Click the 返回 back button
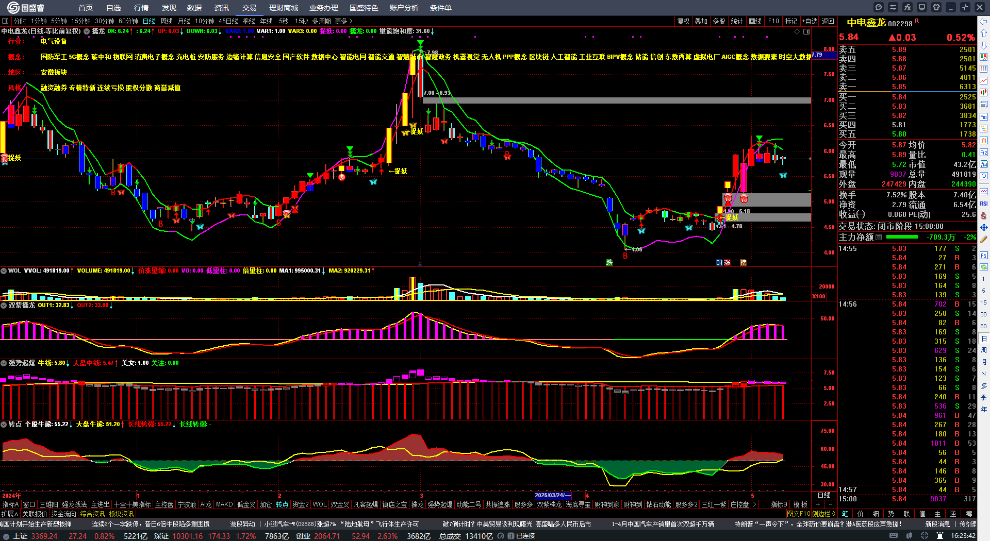This screenshot has height=541, width=990. [x=828, y=21]
